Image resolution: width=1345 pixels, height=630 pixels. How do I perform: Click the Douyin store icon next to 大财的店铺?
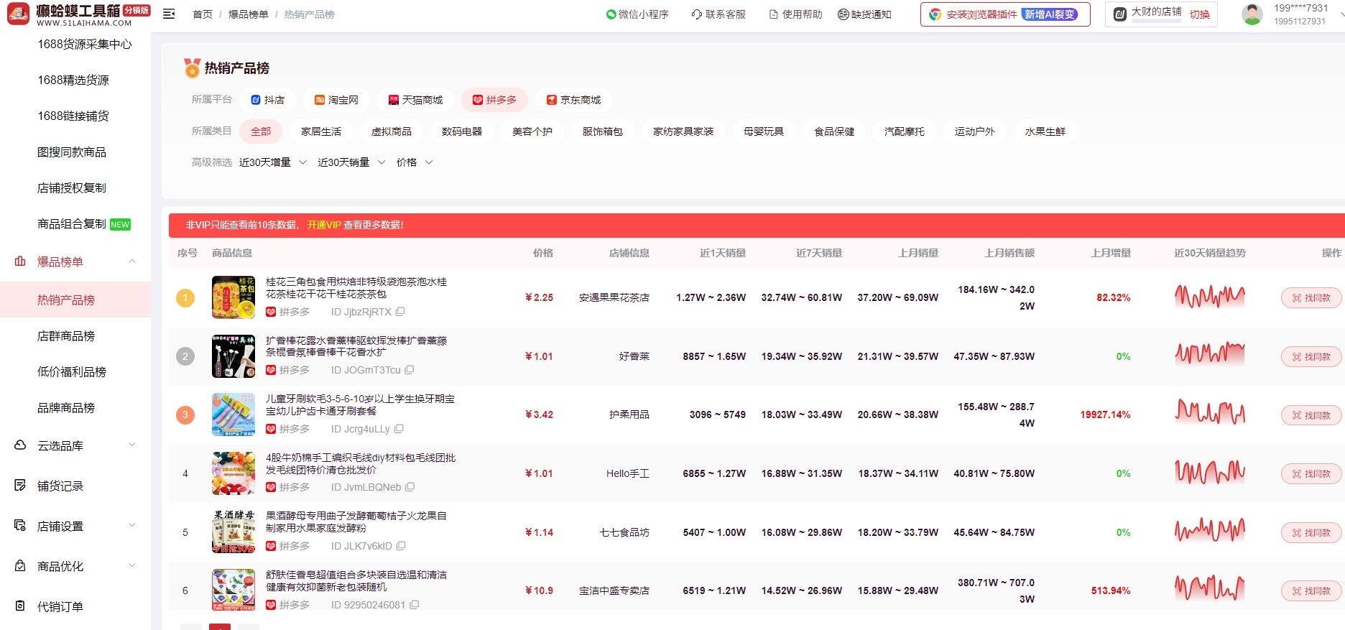[1119, 14]
